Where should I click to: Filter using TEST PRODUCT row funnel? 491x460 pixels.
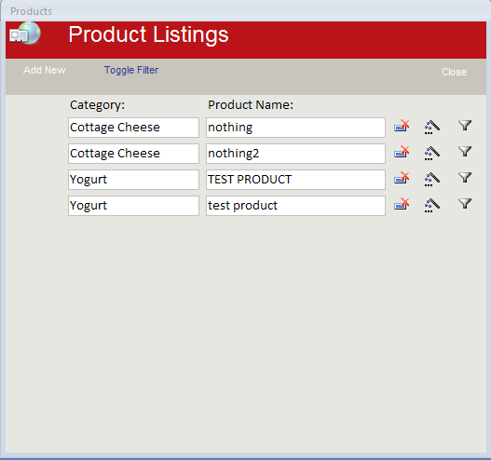[x=465, y=178]
